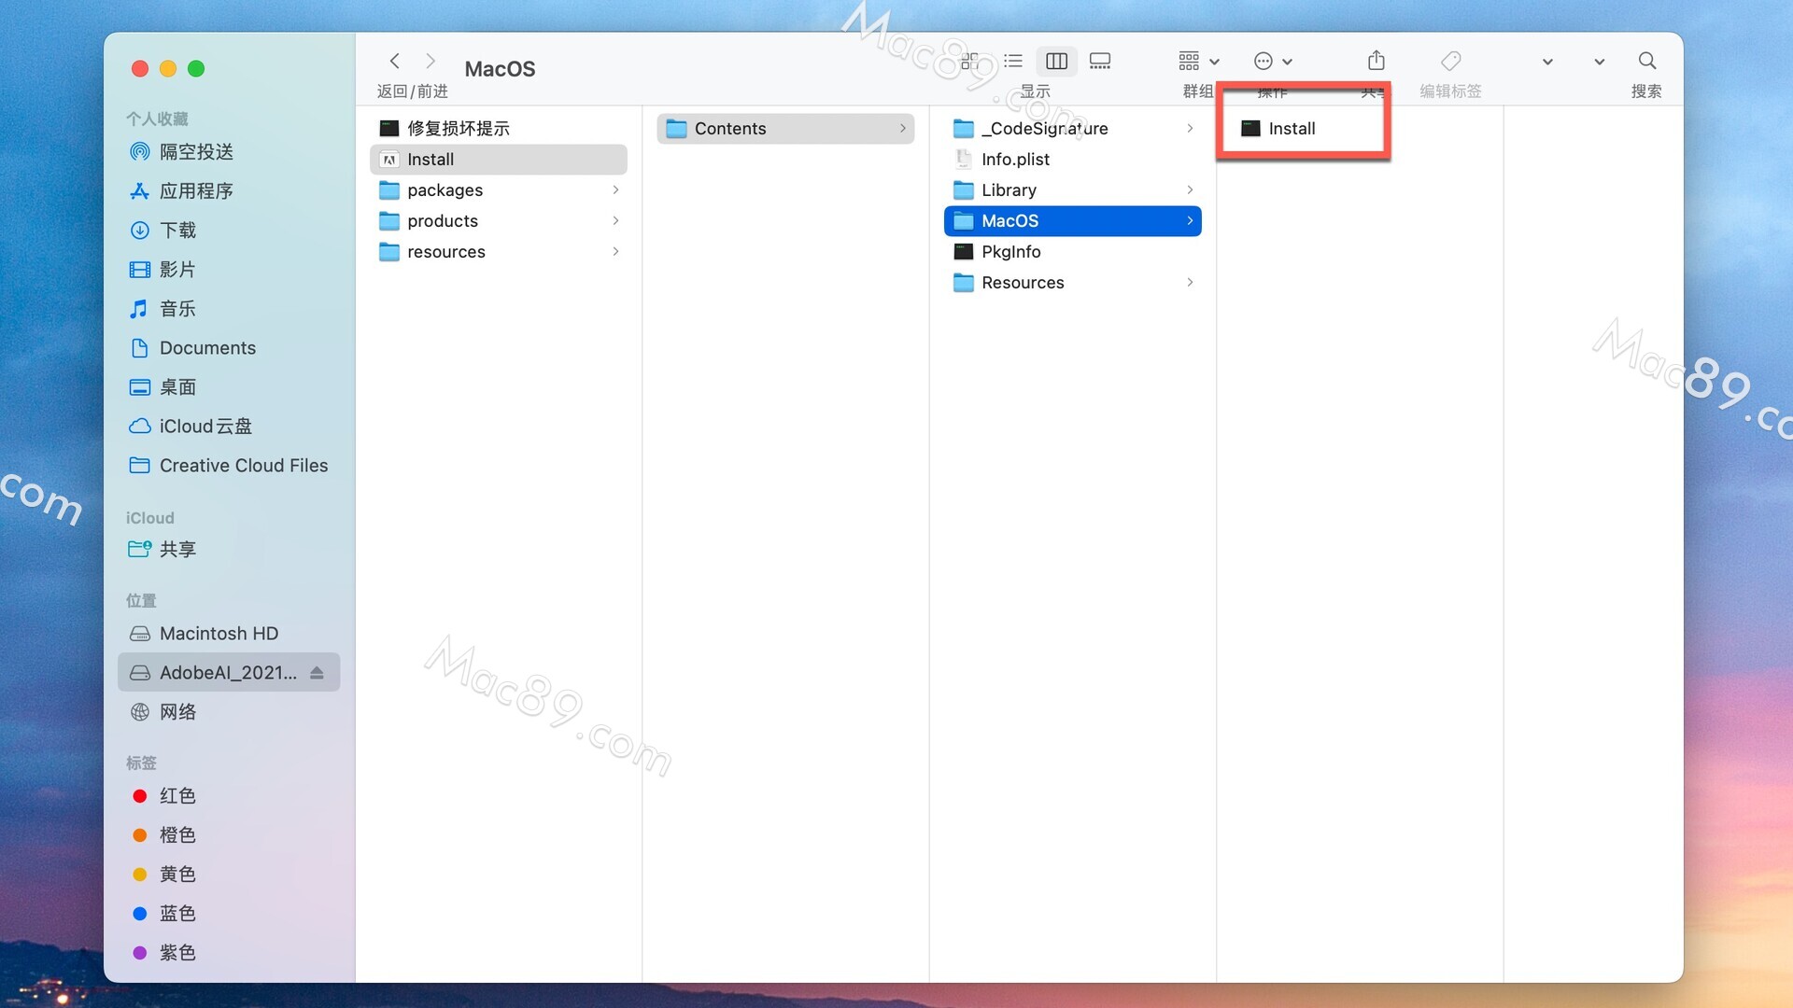Select the Info.plist file
Screen dimensions: 1793x1008
click(1015, 160)
